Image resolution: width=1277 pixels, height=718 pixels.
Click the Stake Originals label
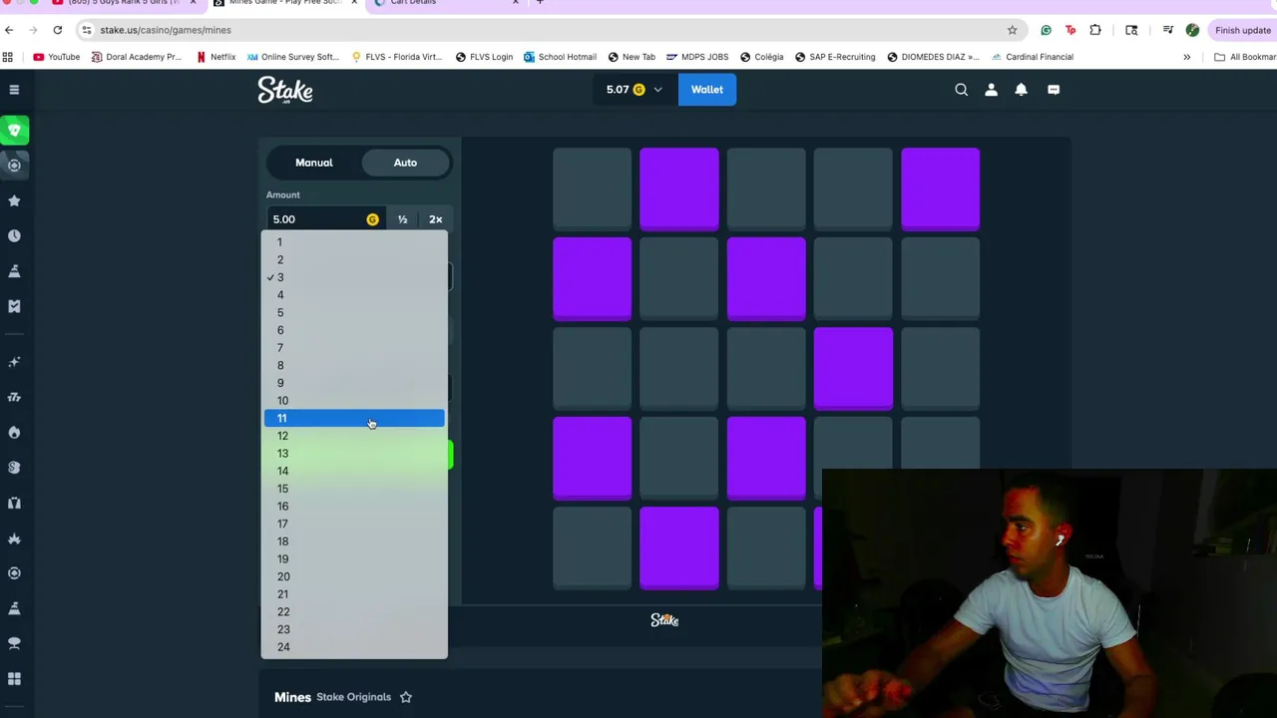click(353, 697)
